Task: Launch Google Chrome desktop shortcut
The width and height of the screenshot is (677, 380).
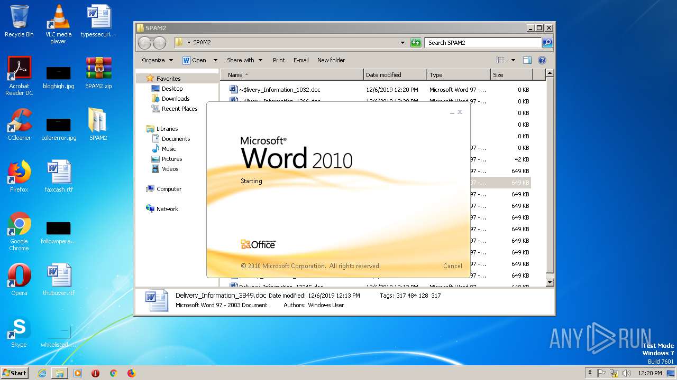Action: coord(19,231)
